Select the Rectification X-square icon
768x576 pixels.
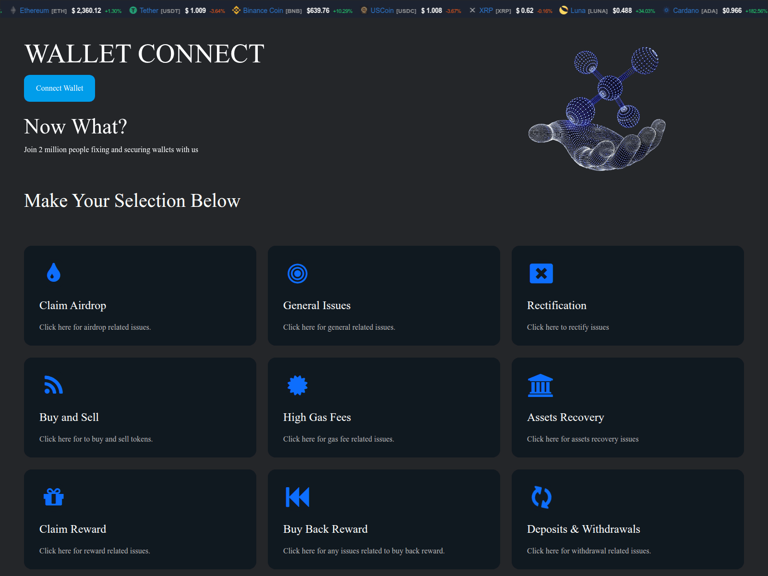(541, 273)
